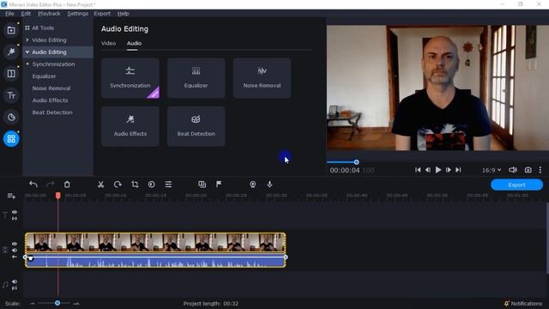
Task: Click the Record video webcam icon
Action: [253, 185]
